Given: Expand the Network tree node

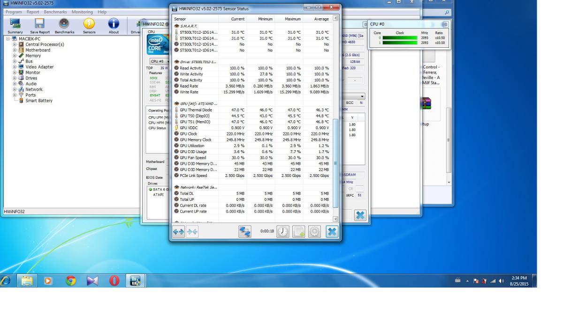Looking at the screenshot, I should [x=15, y=89].
